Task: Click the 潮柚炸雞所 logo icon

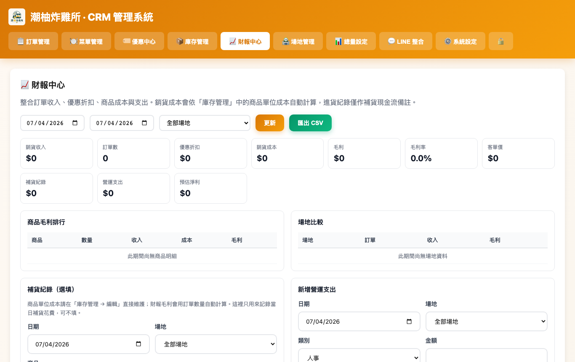Action: [x=17, y=17]
